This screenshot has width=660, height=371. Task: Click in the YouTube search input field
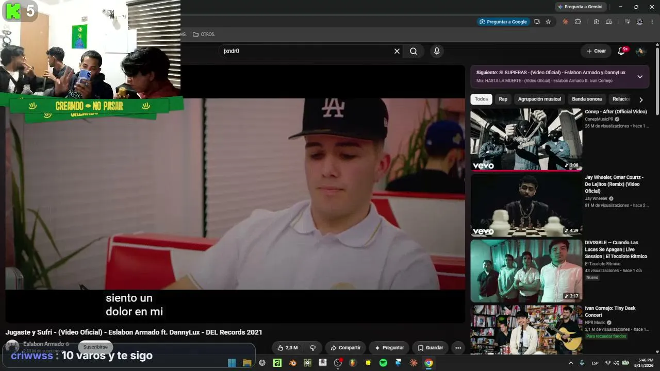(x=307, y=51)
